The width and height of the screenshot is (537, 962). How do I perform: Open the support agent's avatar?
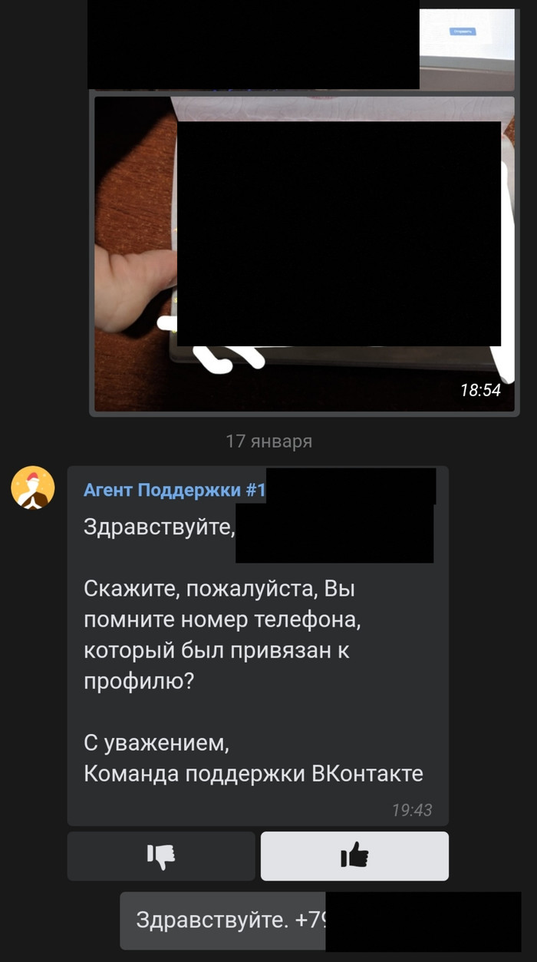click(33, 488)
